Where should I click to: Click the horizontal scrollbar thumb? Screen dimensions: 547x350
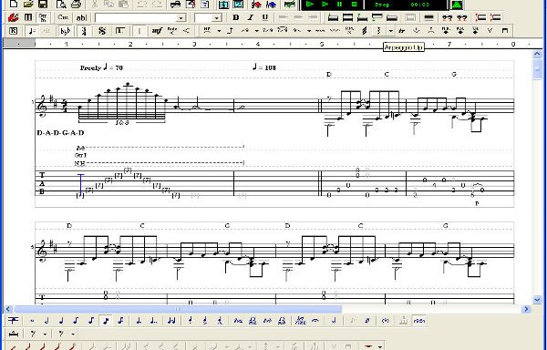click(x=178, y=309)
